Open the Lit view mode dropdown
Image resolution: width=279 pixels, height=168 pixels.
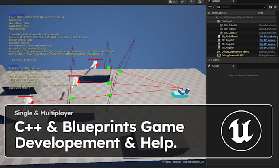[173, 2]
